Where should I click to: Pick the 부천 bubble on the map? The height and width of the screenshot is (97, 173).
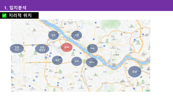pyautogui.click(x=57, y=60)
